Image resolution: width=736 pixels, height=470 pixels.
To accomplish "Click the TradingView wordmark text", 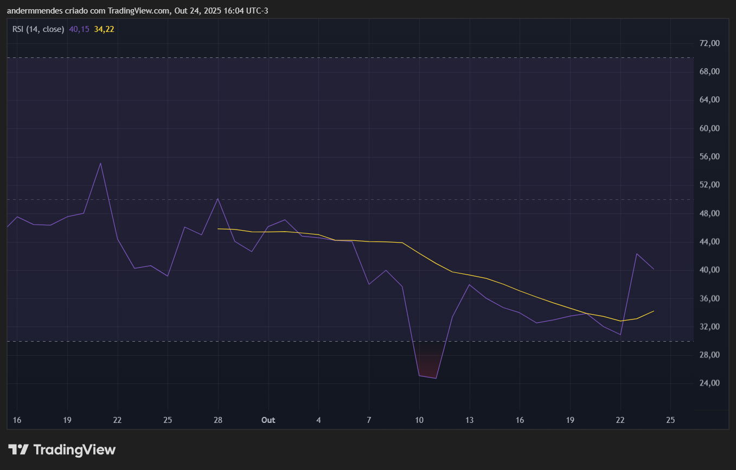I will pyautogui.click(x=74, y=449).
